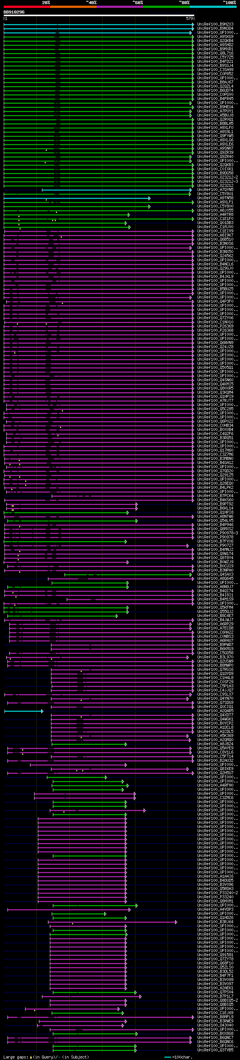This screenshot has height=1060, width=240.
Task: Select the UniRef100_B6UDT4 label
Action: (215, 91)
